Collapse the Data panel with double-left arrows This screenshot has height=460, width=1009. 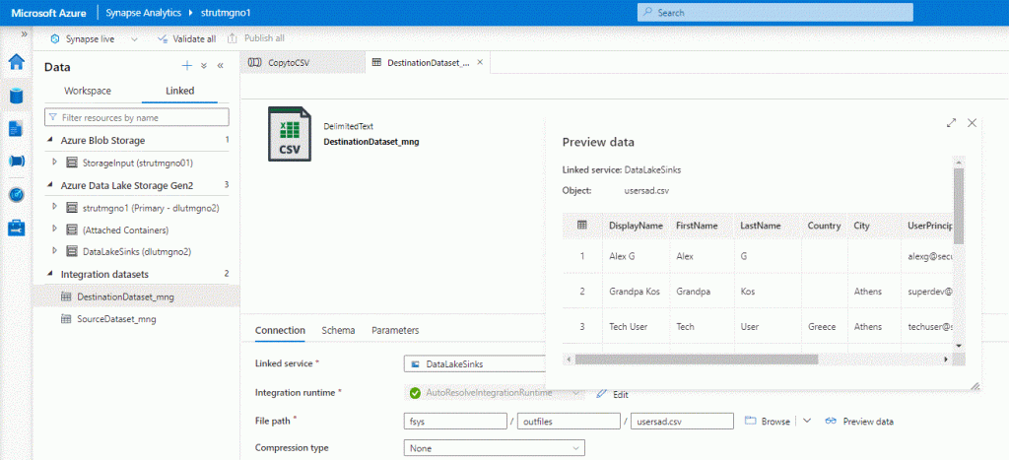(220, 66)
